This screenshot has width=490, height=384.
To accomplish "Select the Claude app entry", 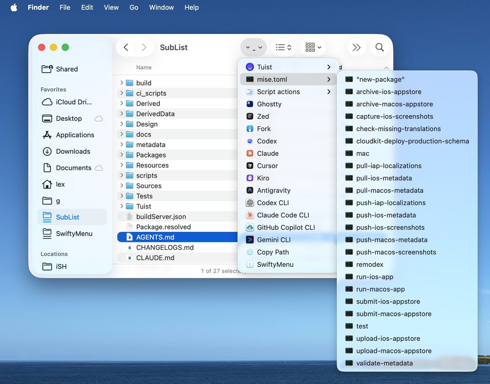I will pos(288,153).
